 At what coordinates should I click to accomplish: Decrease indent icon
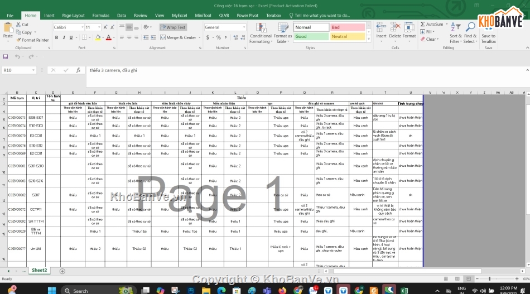146,37
